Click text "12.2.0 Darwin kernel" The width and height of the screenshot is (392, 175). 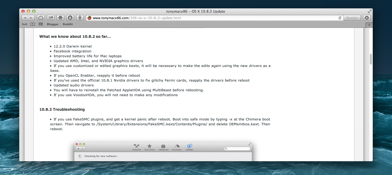(x=73, y=46)
